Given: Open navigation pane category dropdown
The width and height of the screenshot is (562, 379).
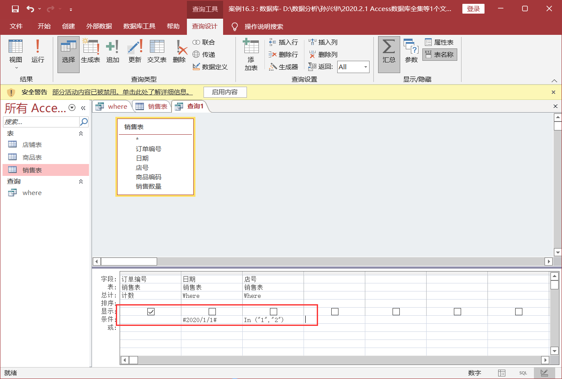Looking at the screenshot, I should click(72, 108).
